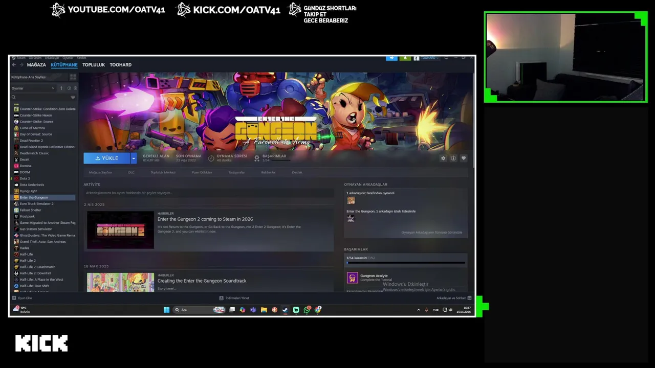Select Frostpunk in the game list
The width and height of the screenshot is (655, 368).
pos(27,216)
